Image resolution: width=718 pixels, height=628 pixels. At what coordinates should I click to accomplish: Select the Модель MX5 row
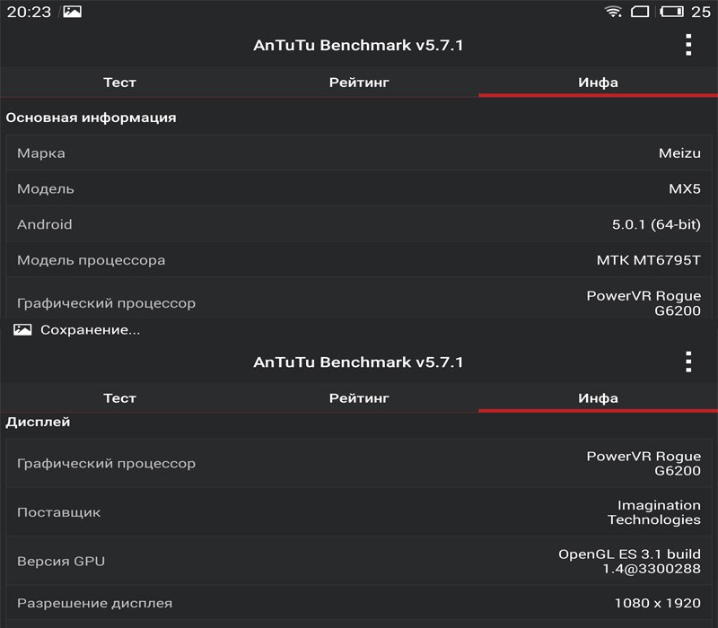359,188
